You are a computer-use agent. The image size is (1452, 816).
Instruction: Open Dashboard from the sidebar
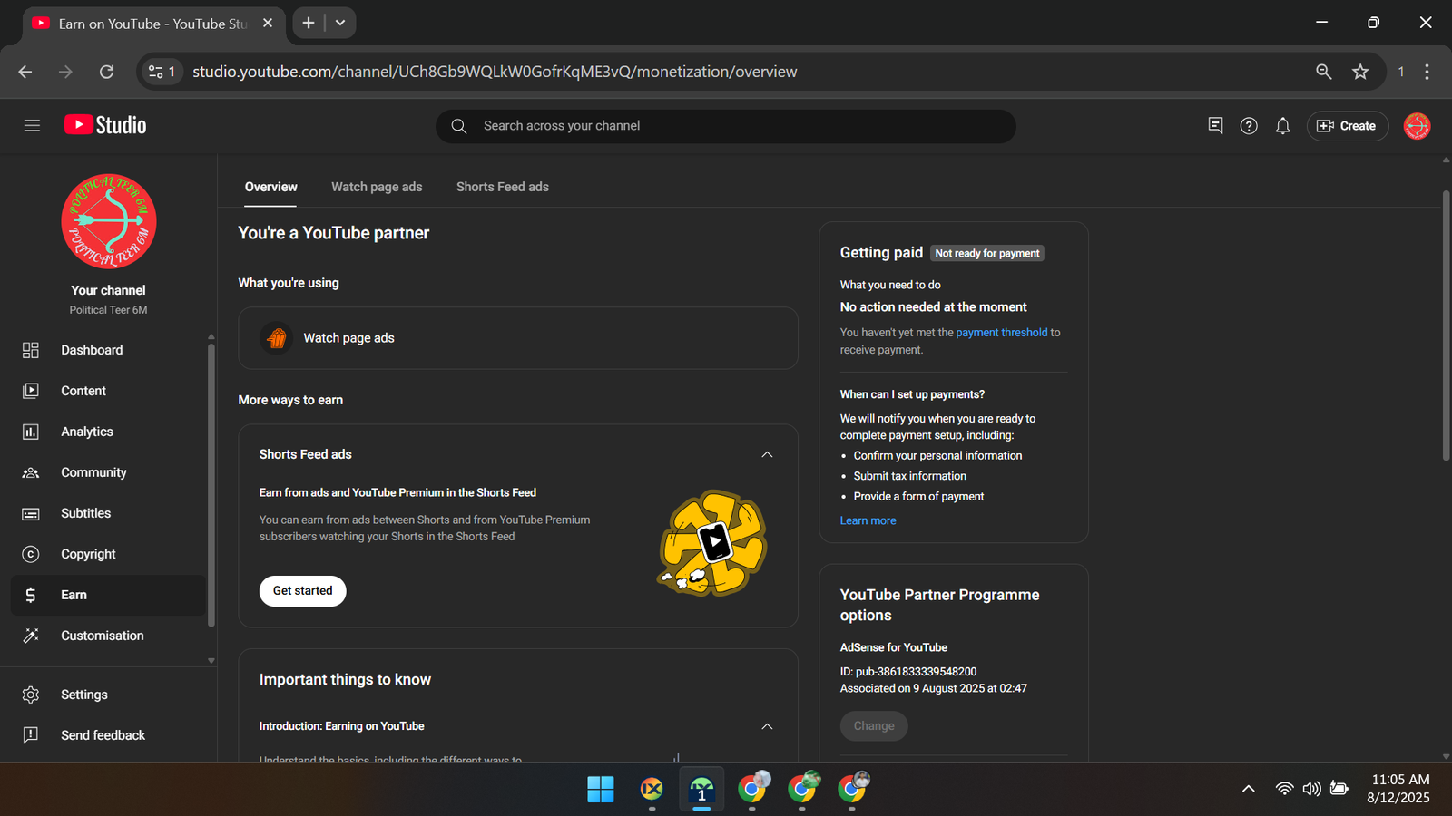tap(109, 350)
